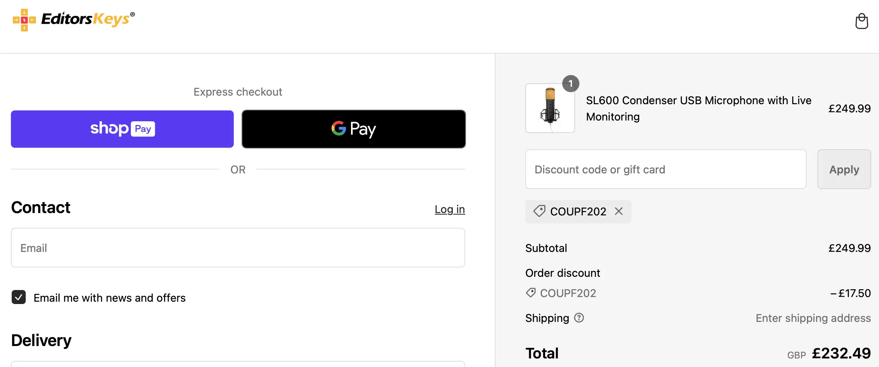Click the Shipping help question mark icon
The height and width of the screenshot is (367, 879).
(579, 318)
